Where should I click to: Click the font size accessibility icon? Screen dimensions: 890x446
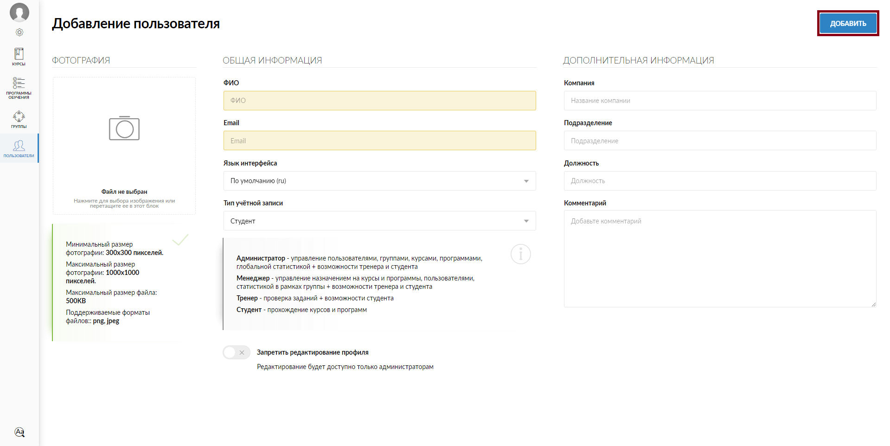[x=19, y=432]
